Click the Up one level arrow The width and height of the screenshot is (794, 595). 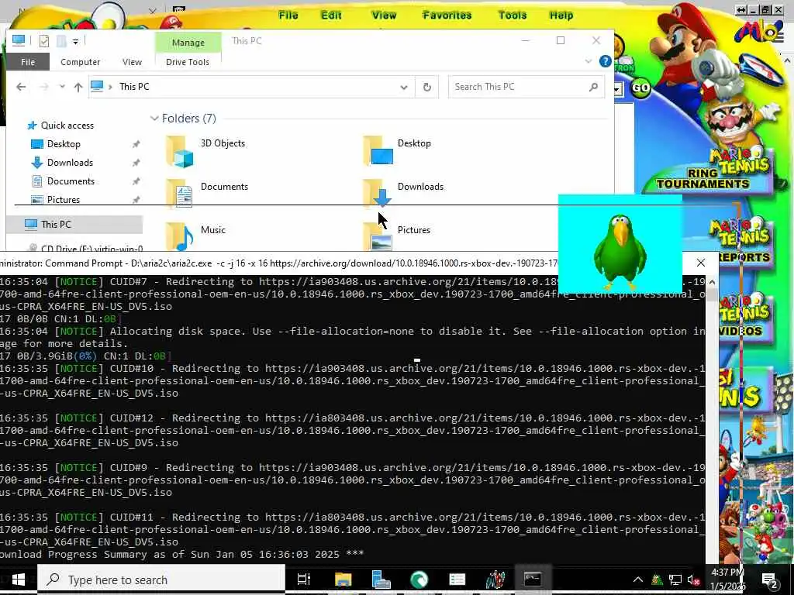(x=78, y=87)
